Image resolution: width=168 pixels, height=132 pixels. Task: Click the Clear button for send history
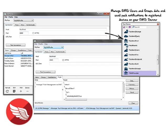[x=133, y=103]
